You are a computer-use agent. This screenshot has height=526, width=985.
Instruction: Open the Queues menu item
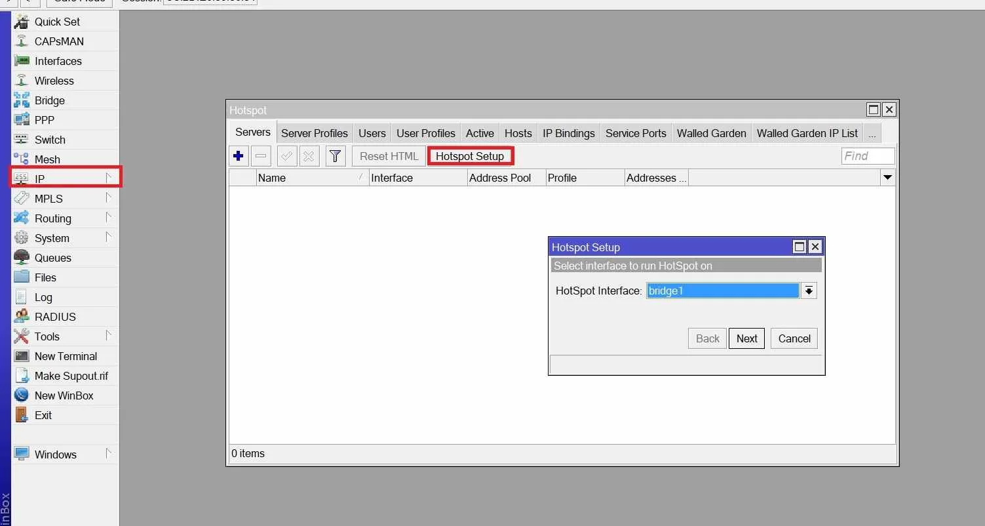(52, 258)
